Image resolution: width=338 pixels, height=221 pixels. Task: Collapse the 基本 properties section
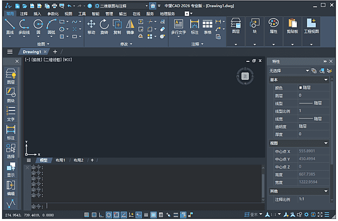[326, 79]
